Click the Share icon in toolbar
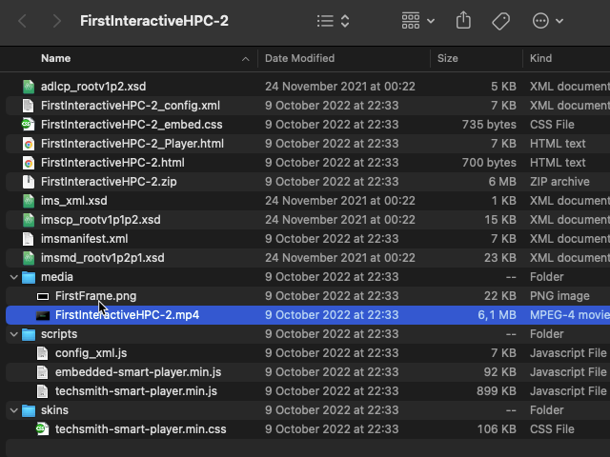The width and height of the screenshot is (610, 457). [x=463, y=20]
